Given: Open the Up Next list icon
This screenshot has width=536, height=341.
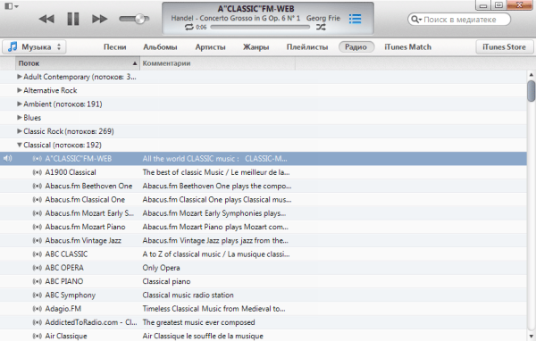Looking at the screenshot, I should (x=356, y=19).
